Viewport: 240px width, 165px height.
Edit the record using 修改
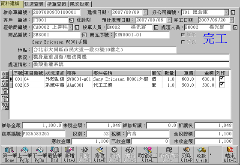click(99, 155)
